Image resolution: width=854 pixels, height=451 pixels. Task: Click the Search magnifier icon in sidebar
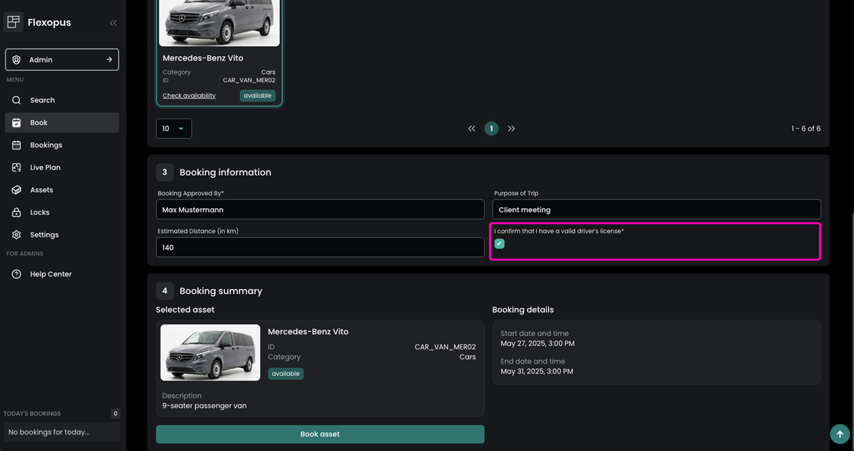click(16, 100)
